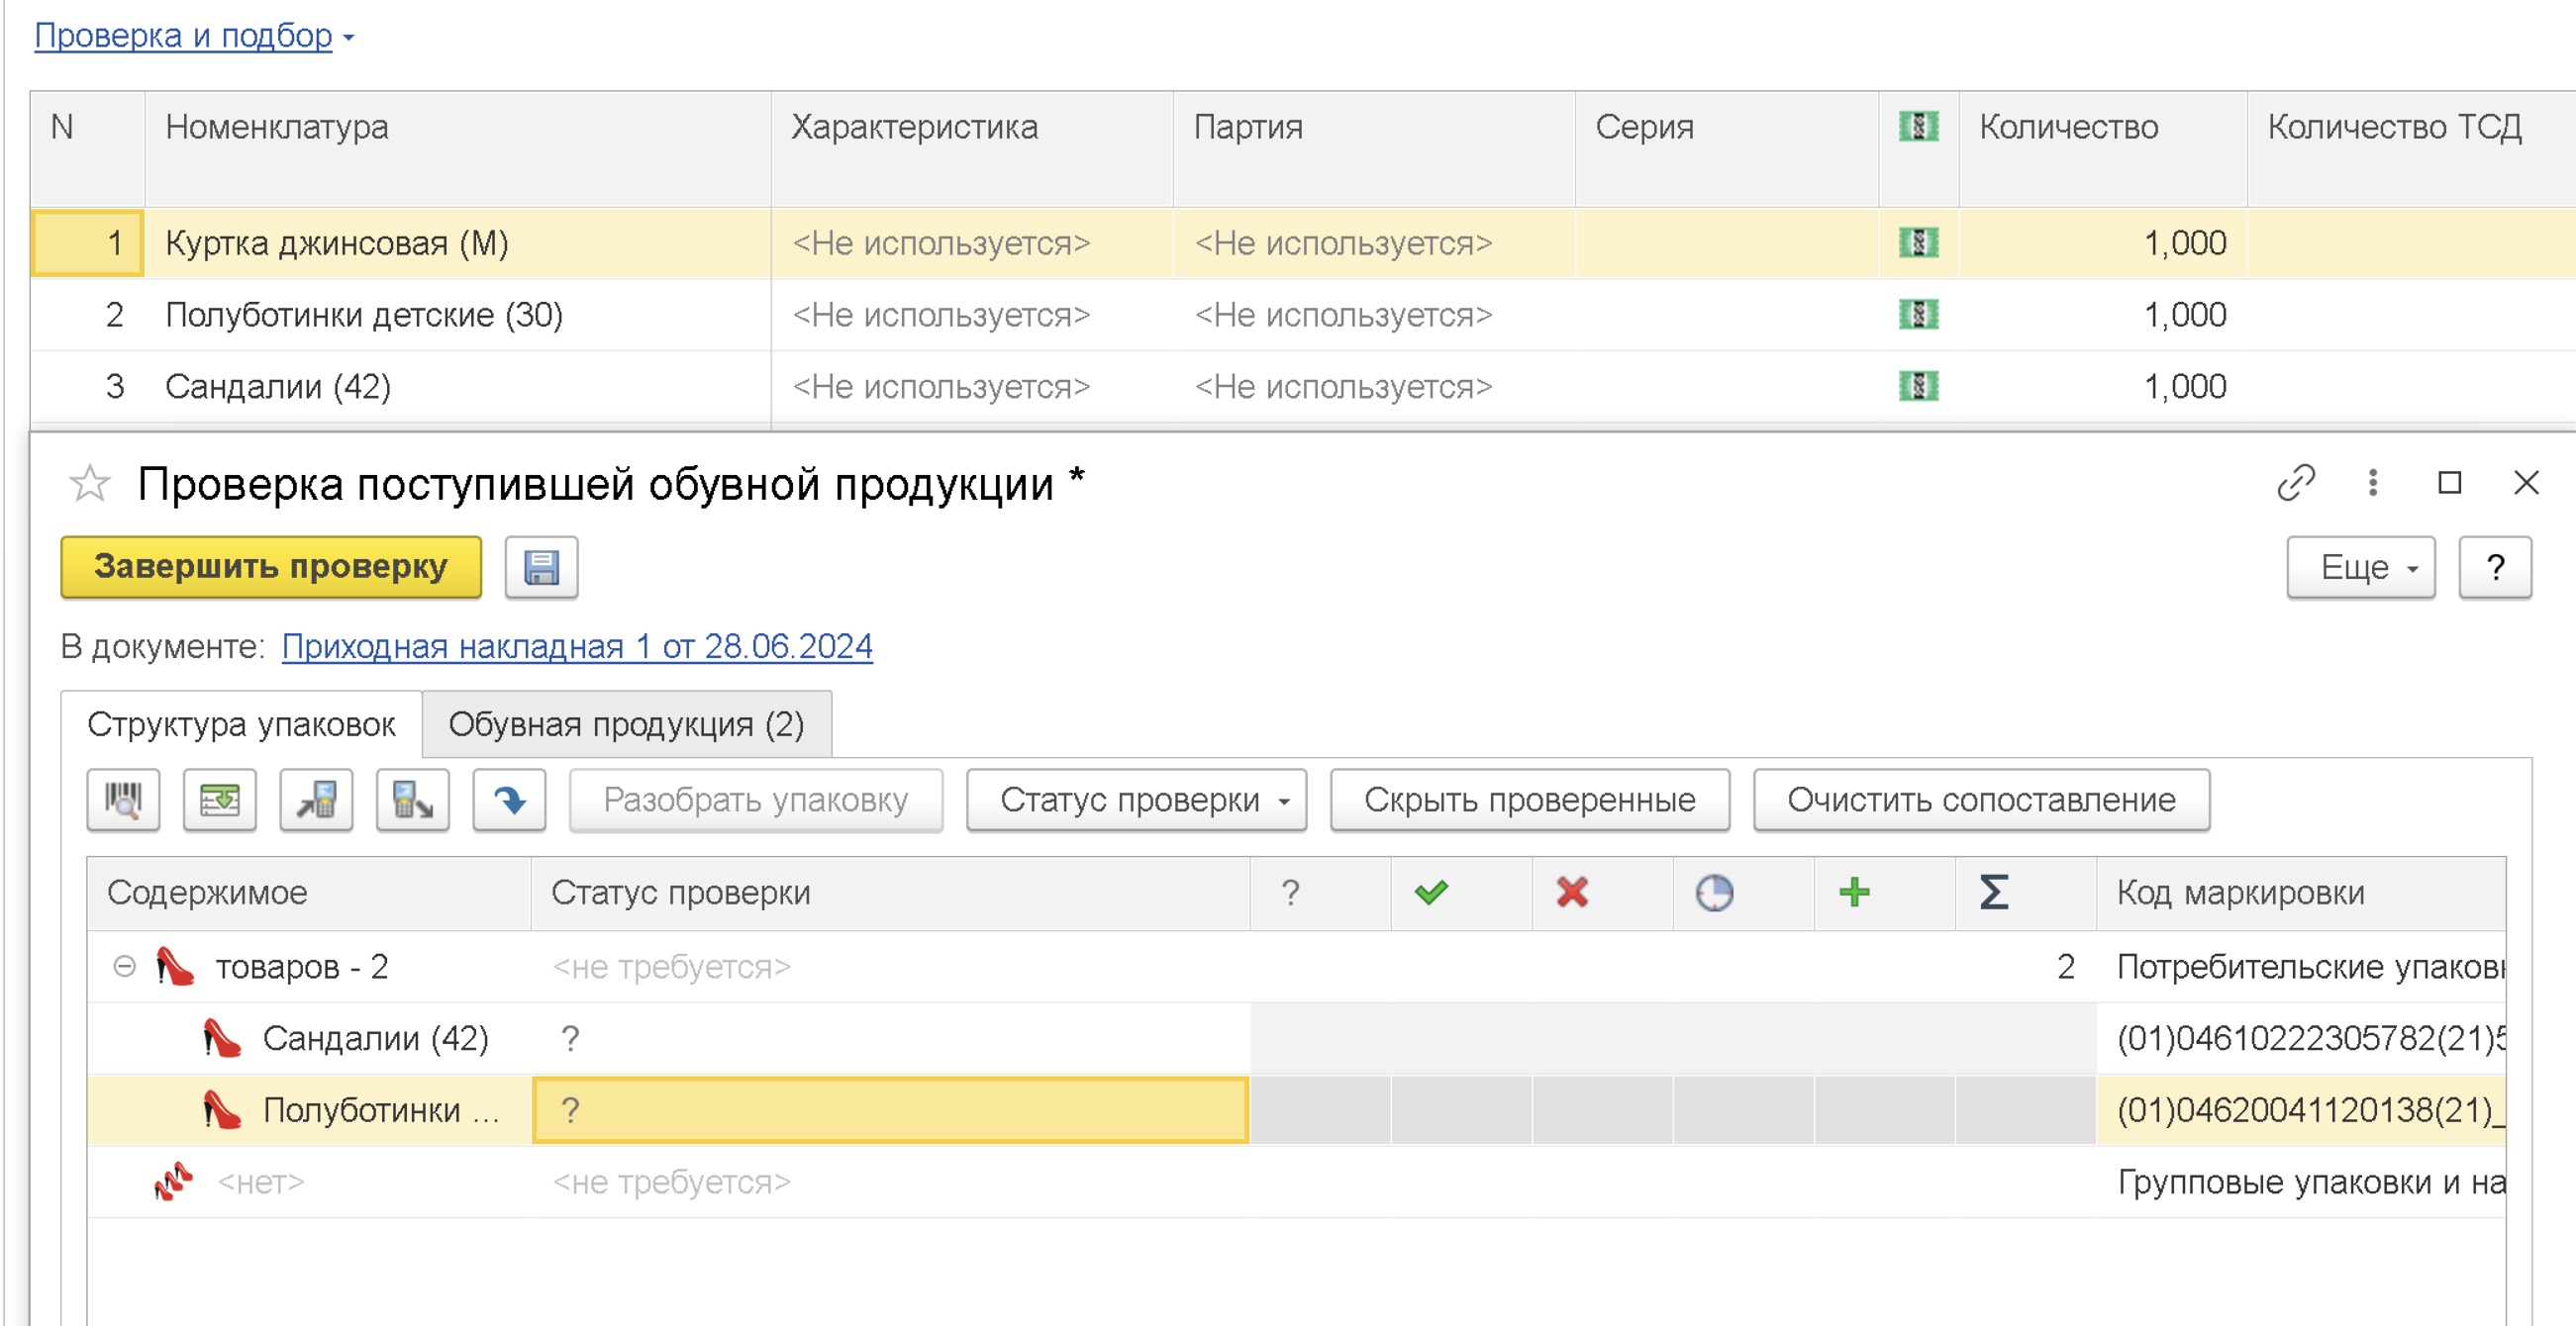
Task: Click the chain link icon in title bar
Action: pyautogui.click(x=2296, y=483)
